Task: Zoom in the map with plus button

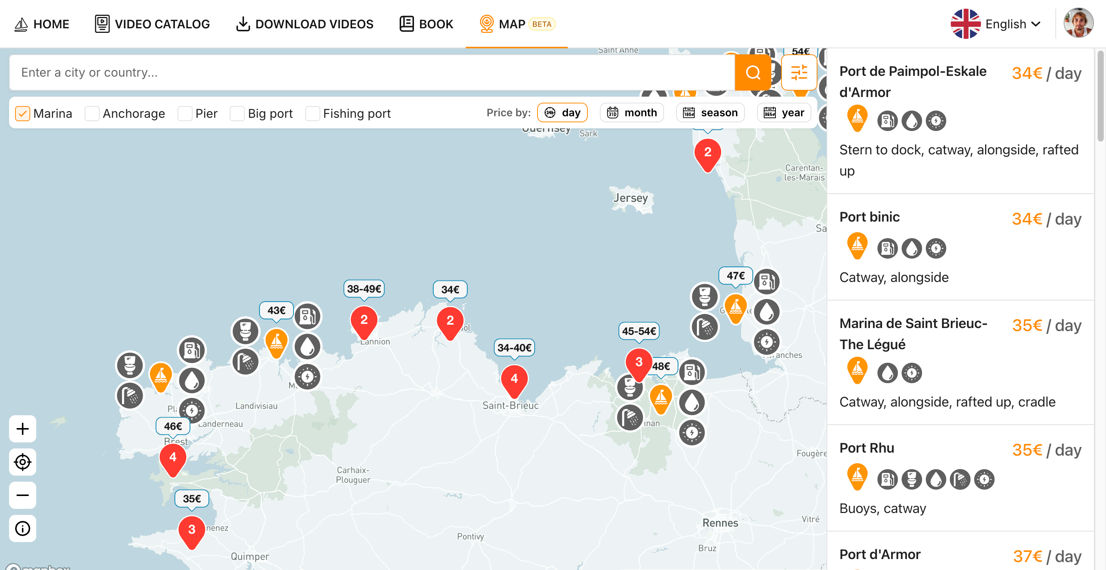Action: click(x=23, y=428)
